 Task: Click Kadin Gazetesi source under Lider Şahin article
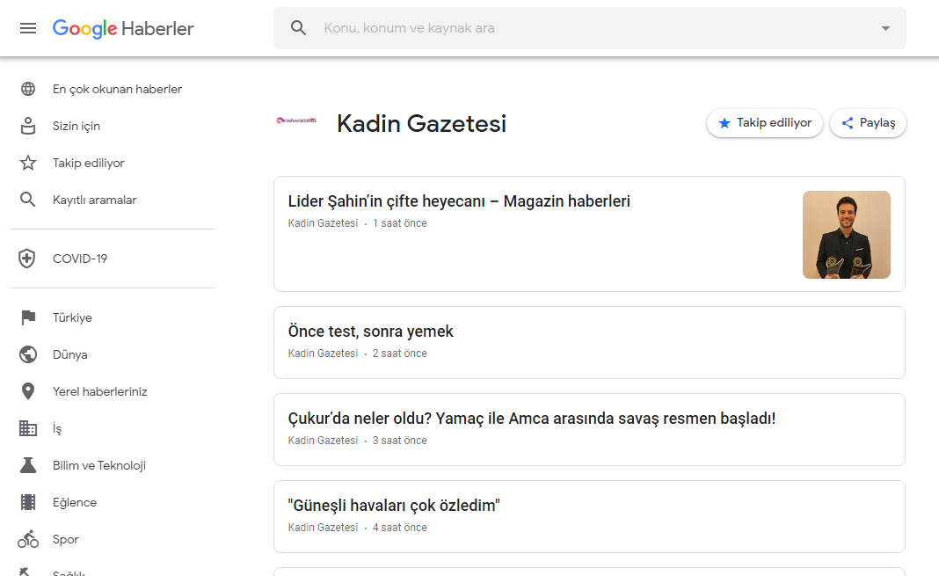pyautogui.click(x=323, y=223)
